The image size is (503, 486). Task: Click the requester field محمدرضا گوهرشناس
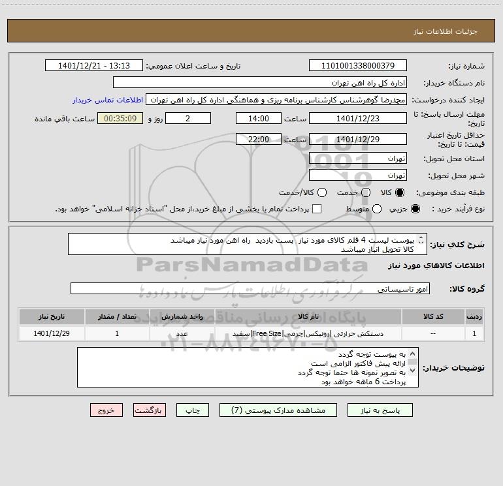[x=276, y=100]
